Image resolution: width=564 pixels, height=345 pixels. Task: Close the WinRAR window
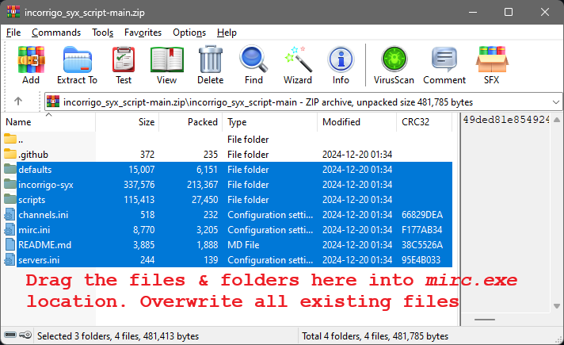pyautogui.click(x=544, y=12)
